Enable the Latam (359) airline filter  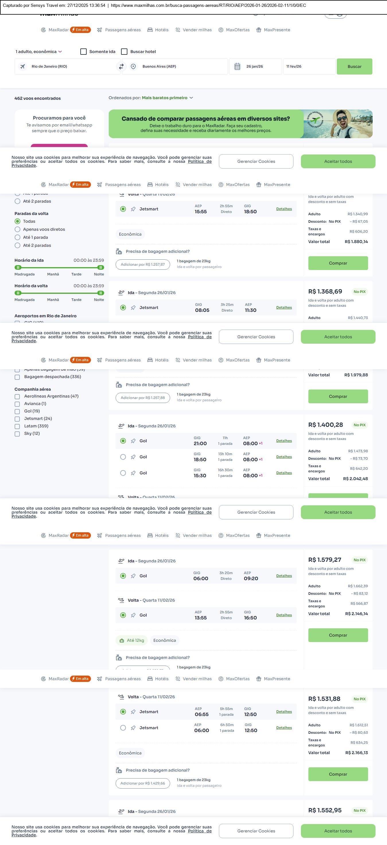tap(17, 426)
